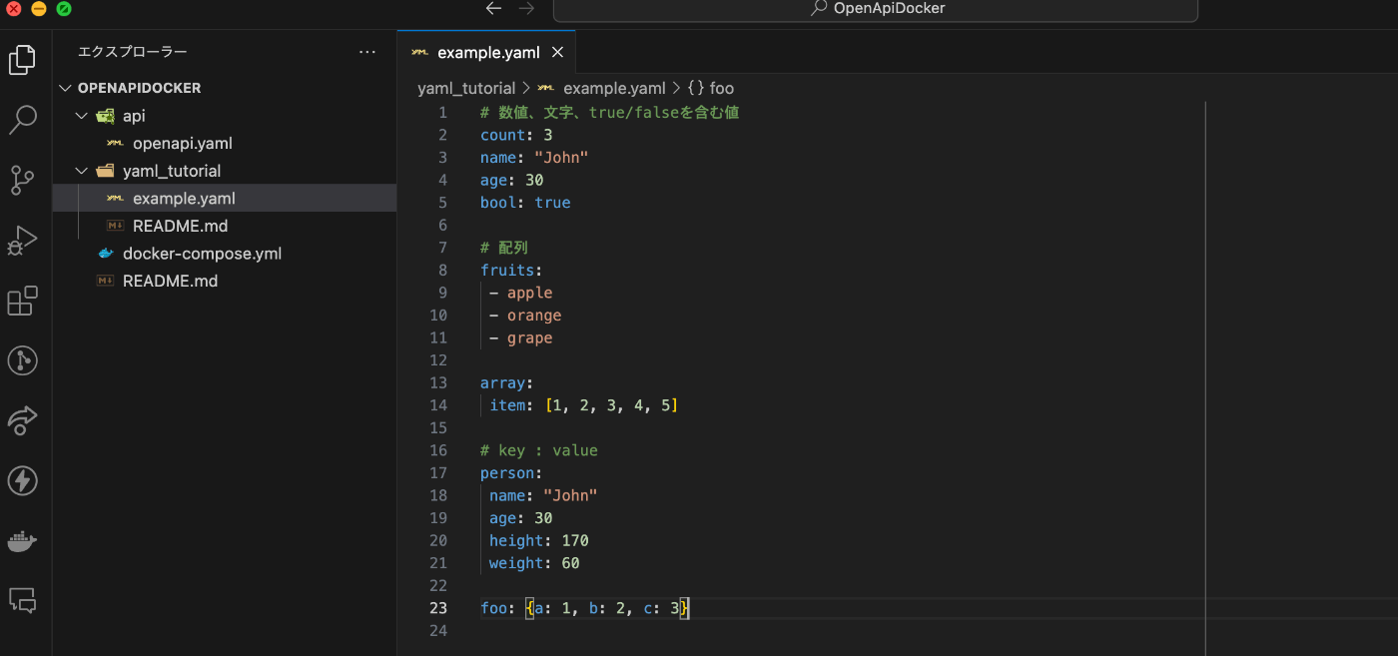Open Source Control view icon
This screenshot has height=656, width=1398.
(x=22, y=181)
